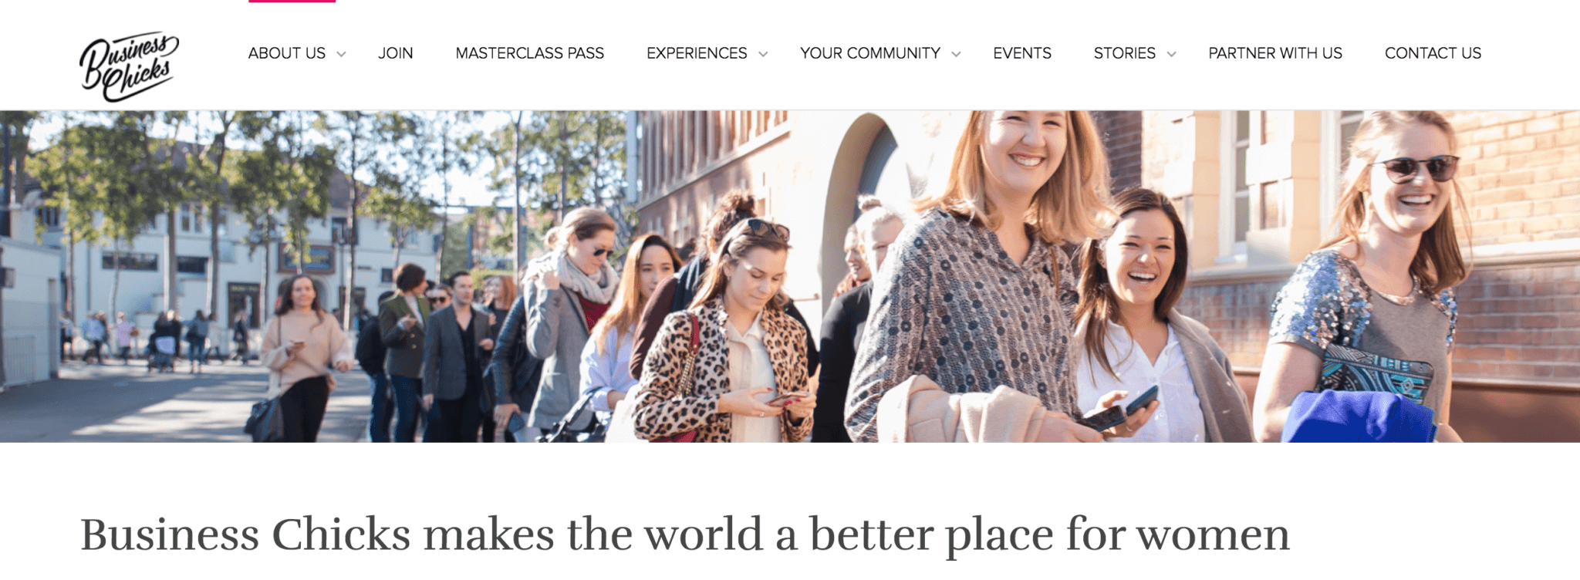Click the pink active indicator above About Us

tap(292, 2)
